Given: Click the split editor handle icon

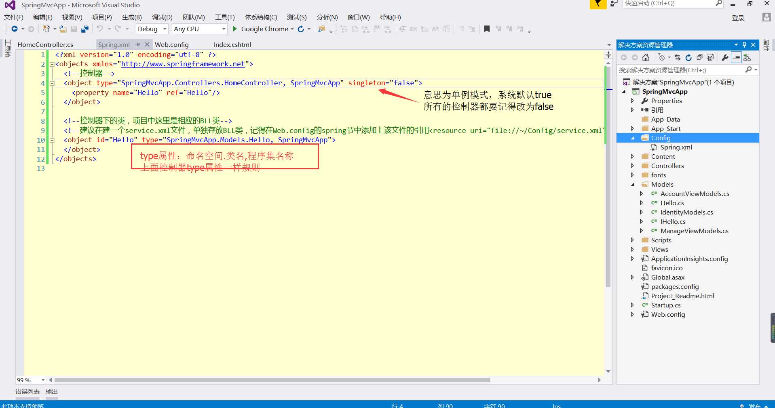Looking at the screenshot, I should point(608,55).
